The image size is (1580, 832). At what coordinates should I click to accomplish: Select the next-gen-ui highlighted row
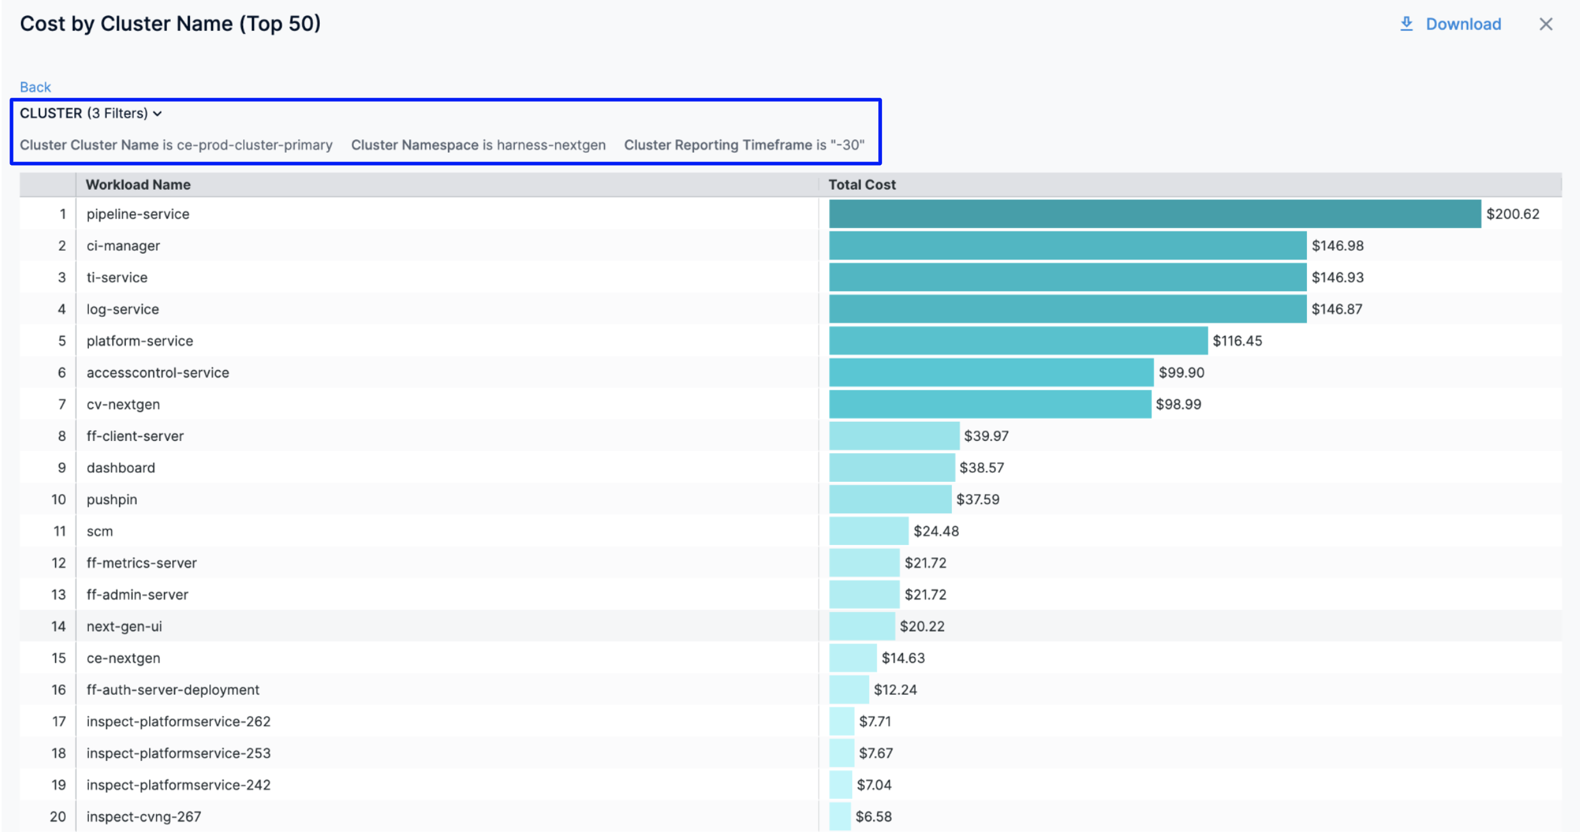(124, 626)
